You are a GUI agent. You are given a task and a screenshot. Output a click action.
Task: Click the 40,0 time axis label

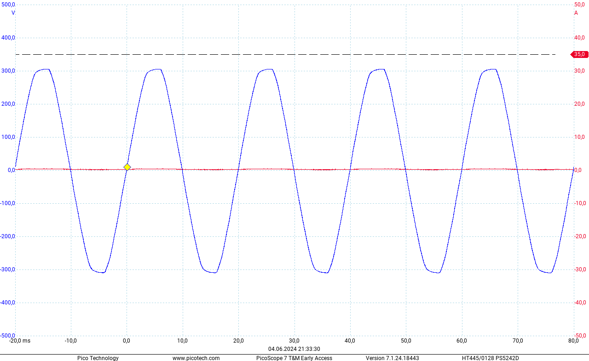[x=350, y=341]
